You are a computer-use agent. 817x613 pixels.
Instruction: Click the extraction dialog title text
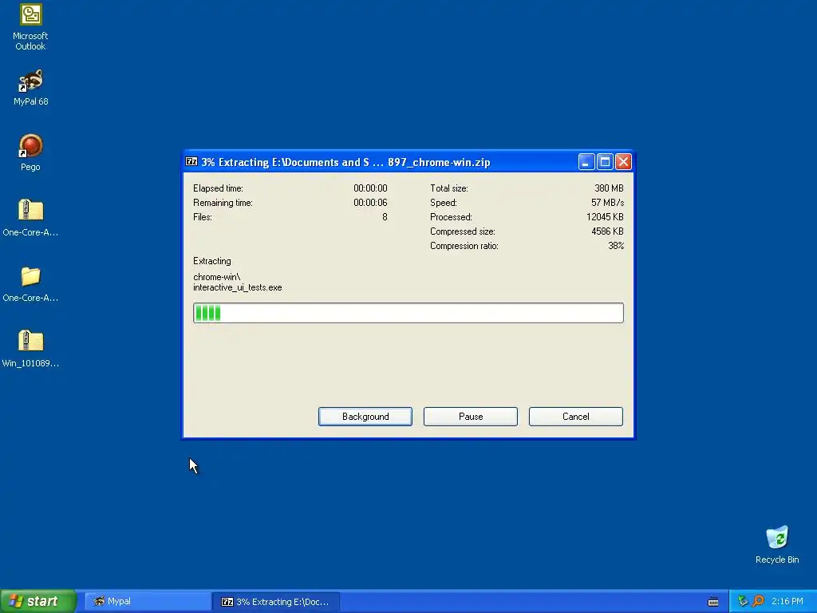[346, 162]
